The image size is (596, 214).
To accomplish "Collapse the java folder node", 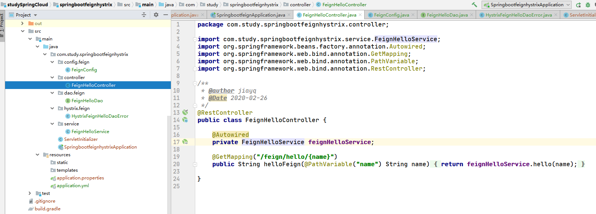I will click(37, 46).
